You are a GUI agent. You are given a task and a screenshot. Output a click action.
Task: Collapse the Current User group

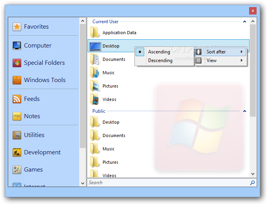click(244, 22)
